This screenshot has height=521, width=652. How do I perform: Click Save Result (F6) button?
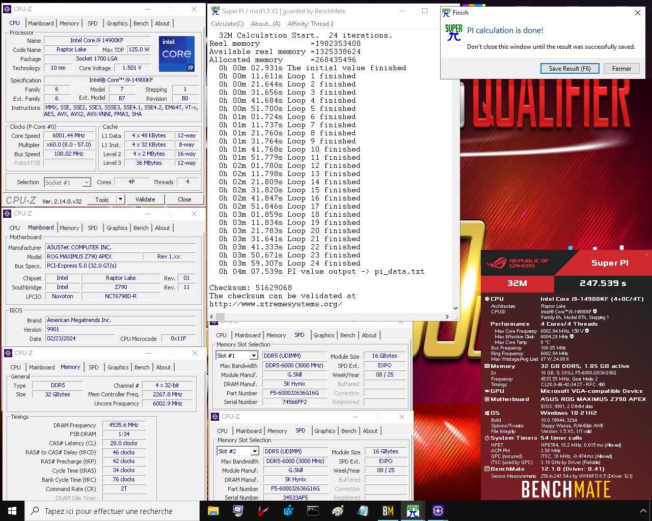[569, 68]
